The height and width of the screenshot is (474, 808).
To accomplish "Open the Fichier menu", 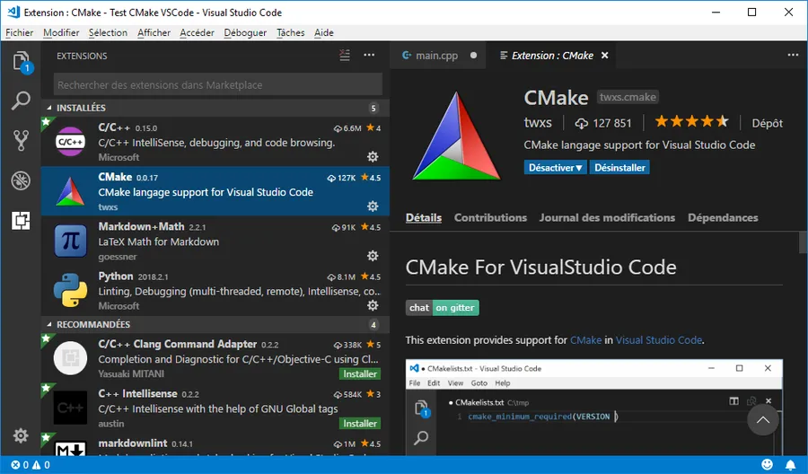I will click(20, 32).
